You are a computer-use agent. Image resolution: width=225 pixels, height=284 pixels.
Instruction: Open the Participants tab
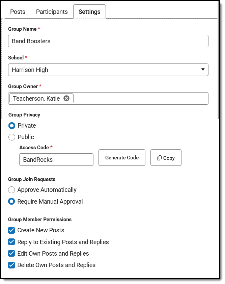52,12
